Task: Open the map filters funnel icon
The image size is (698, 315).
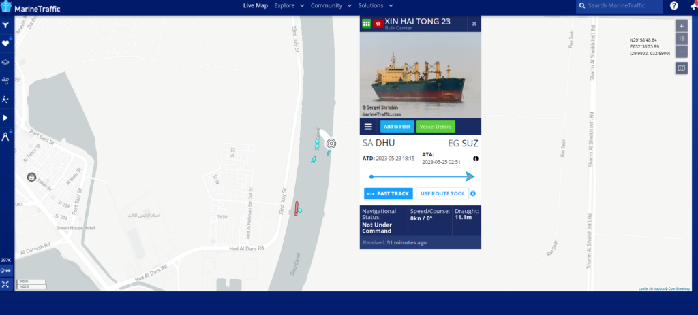Action: click(x=5, y=25)
